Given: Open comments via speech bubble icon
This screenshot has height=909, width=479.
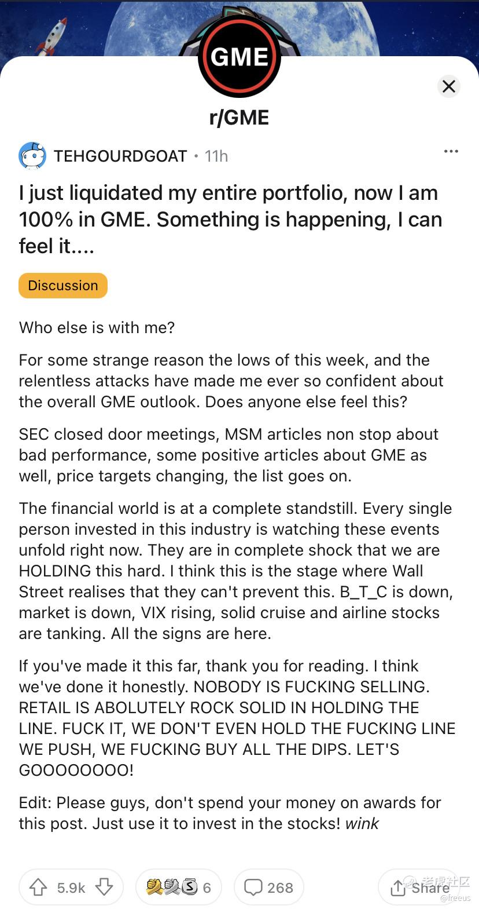Looking at the screenshot, I should click(x=253, y=887).
